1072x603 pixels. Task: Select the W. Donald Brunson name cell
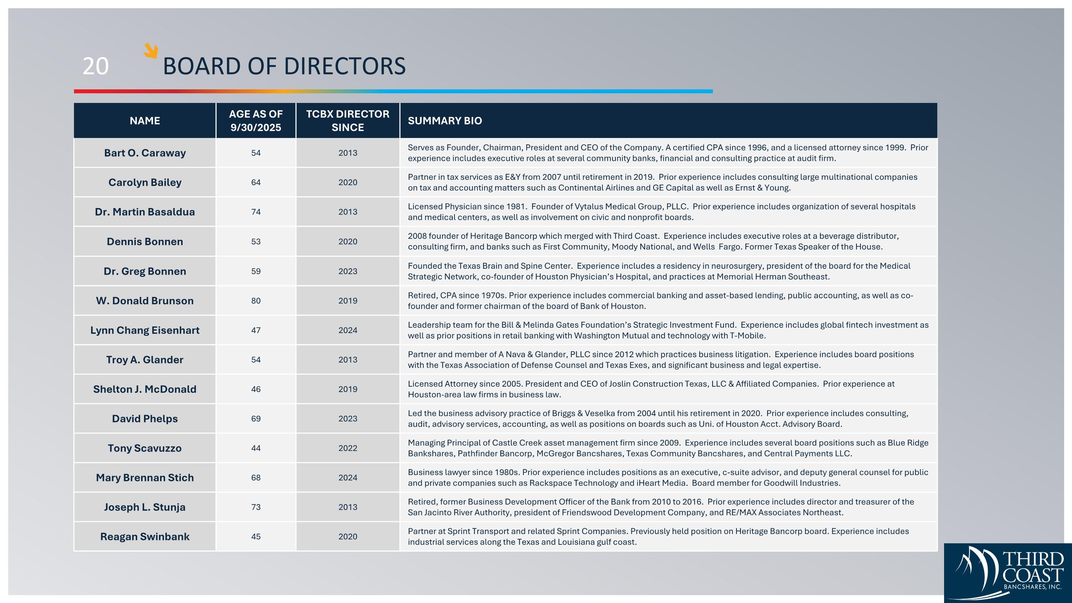(144, 301)
